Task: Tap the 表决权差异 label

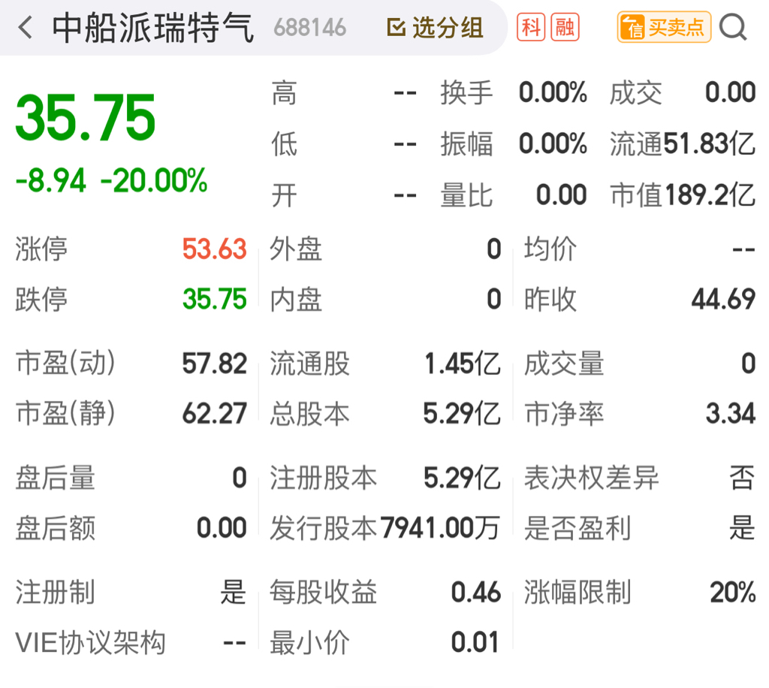Action: [x=591, y=478]
